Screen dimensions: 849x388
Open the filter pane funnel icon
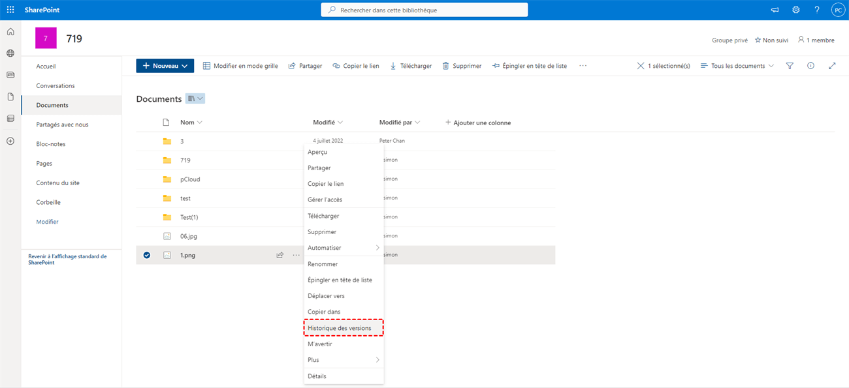pos(790,66)
